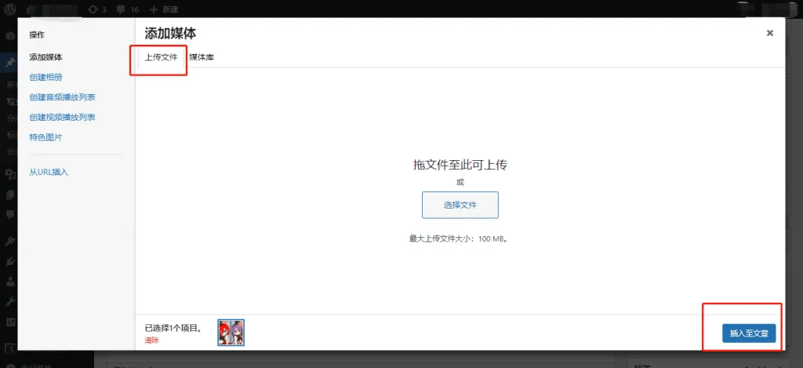This screenshot has width=803, height=368.
Task: Click the 选择文件 button
Action: point(460,205)
